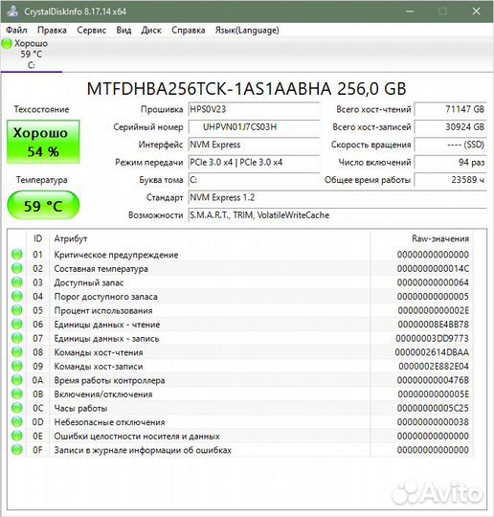494x517 pixels.
Task: Click total host writes value 30924 GB
Action: click(451, 127)
